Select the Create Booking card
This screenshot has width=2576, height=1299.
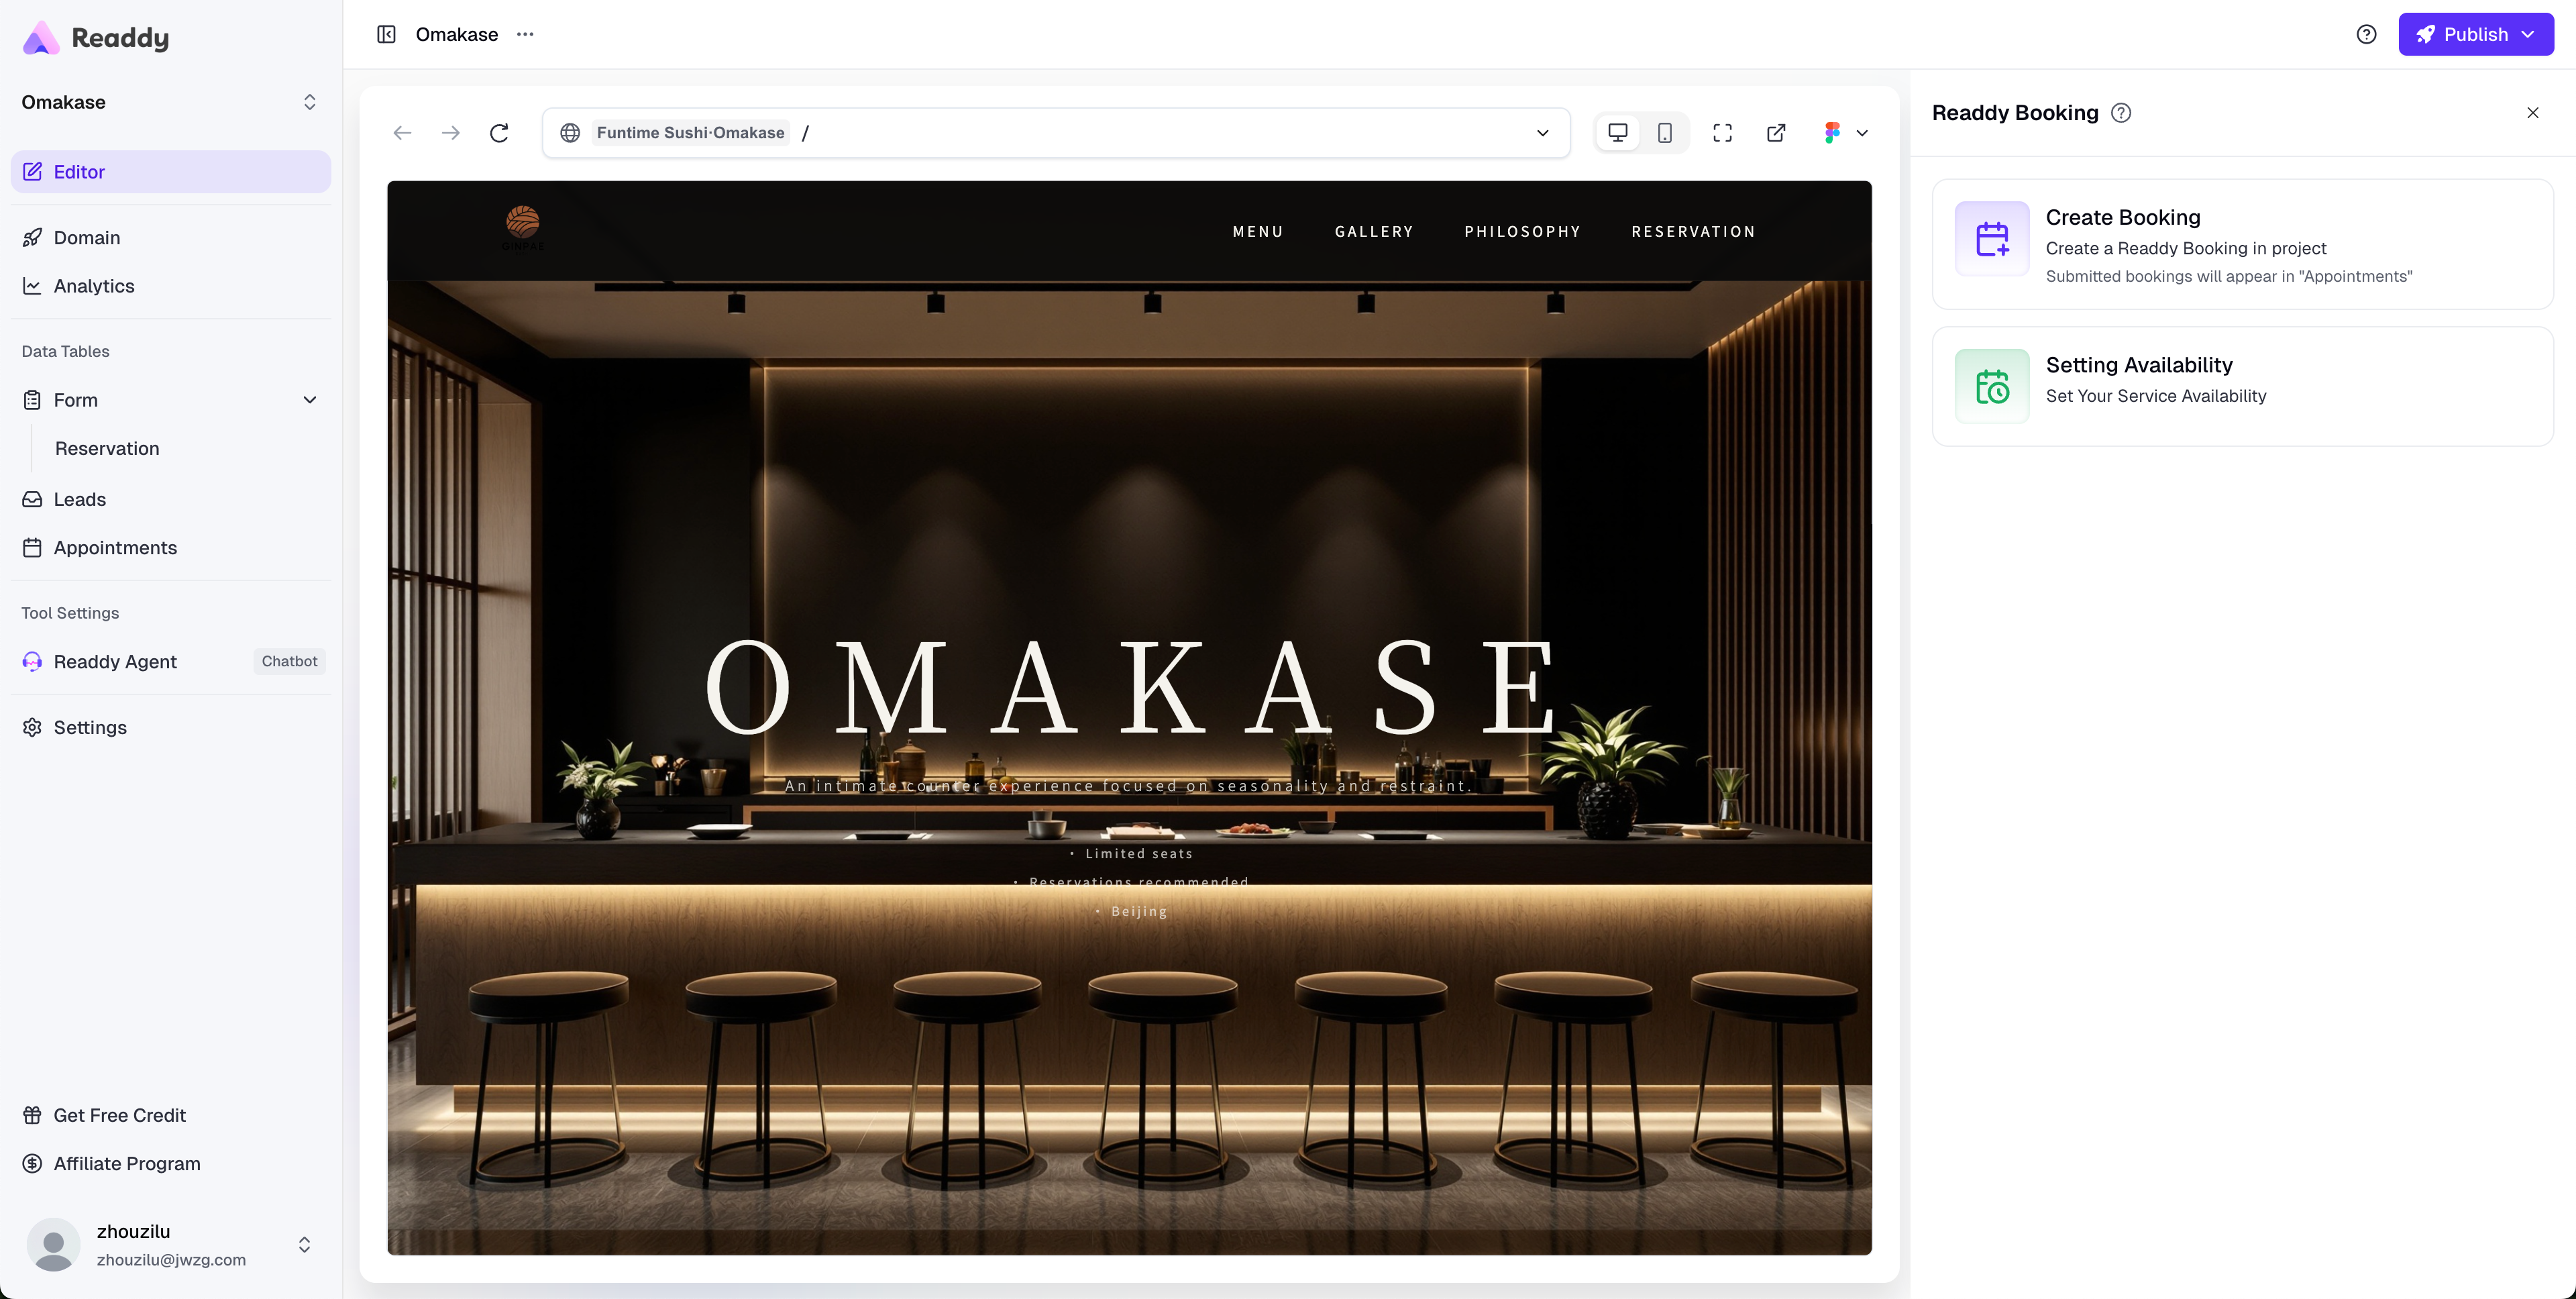[x=2242, y=244]
